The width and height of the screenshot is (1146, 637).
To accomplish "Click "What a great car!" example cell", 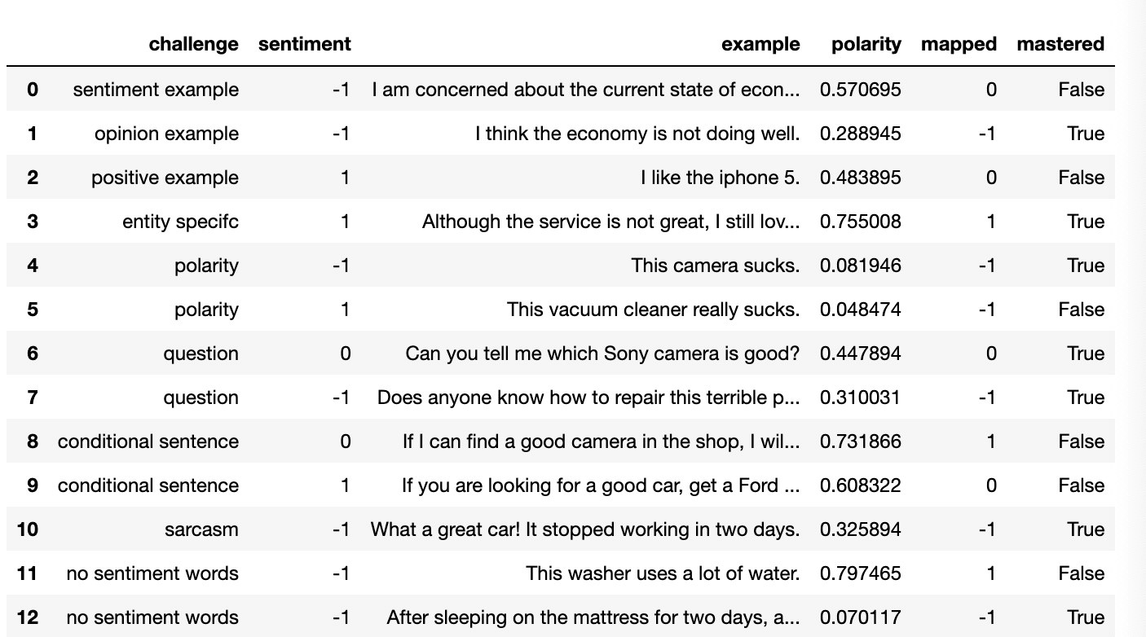I will coord(584,529).
